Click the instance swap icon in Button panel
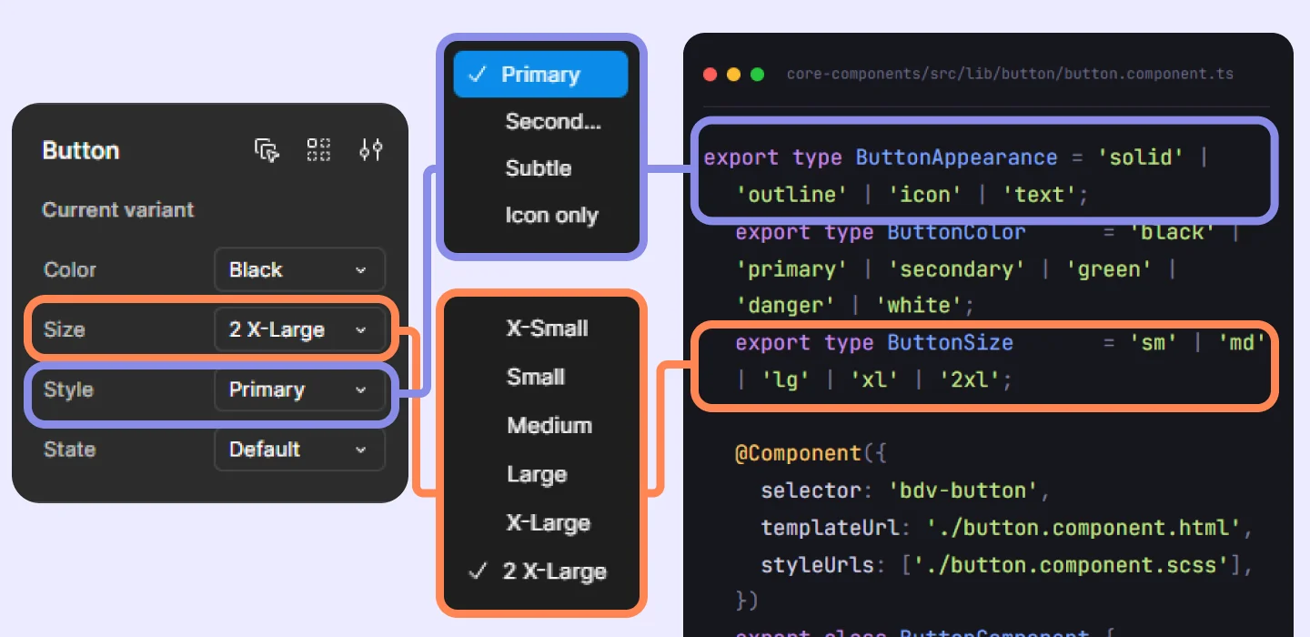This screenshot has width=1310, height=637. pyautogui.click(x=267, y=150)
